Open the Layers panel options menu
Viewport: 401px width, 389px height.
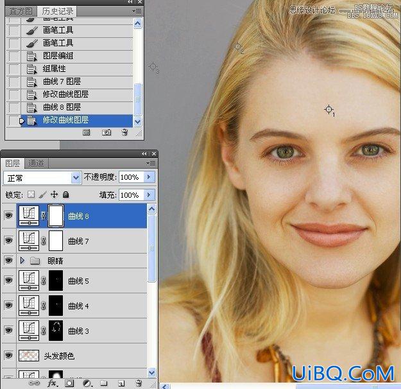tap(151, 163)
